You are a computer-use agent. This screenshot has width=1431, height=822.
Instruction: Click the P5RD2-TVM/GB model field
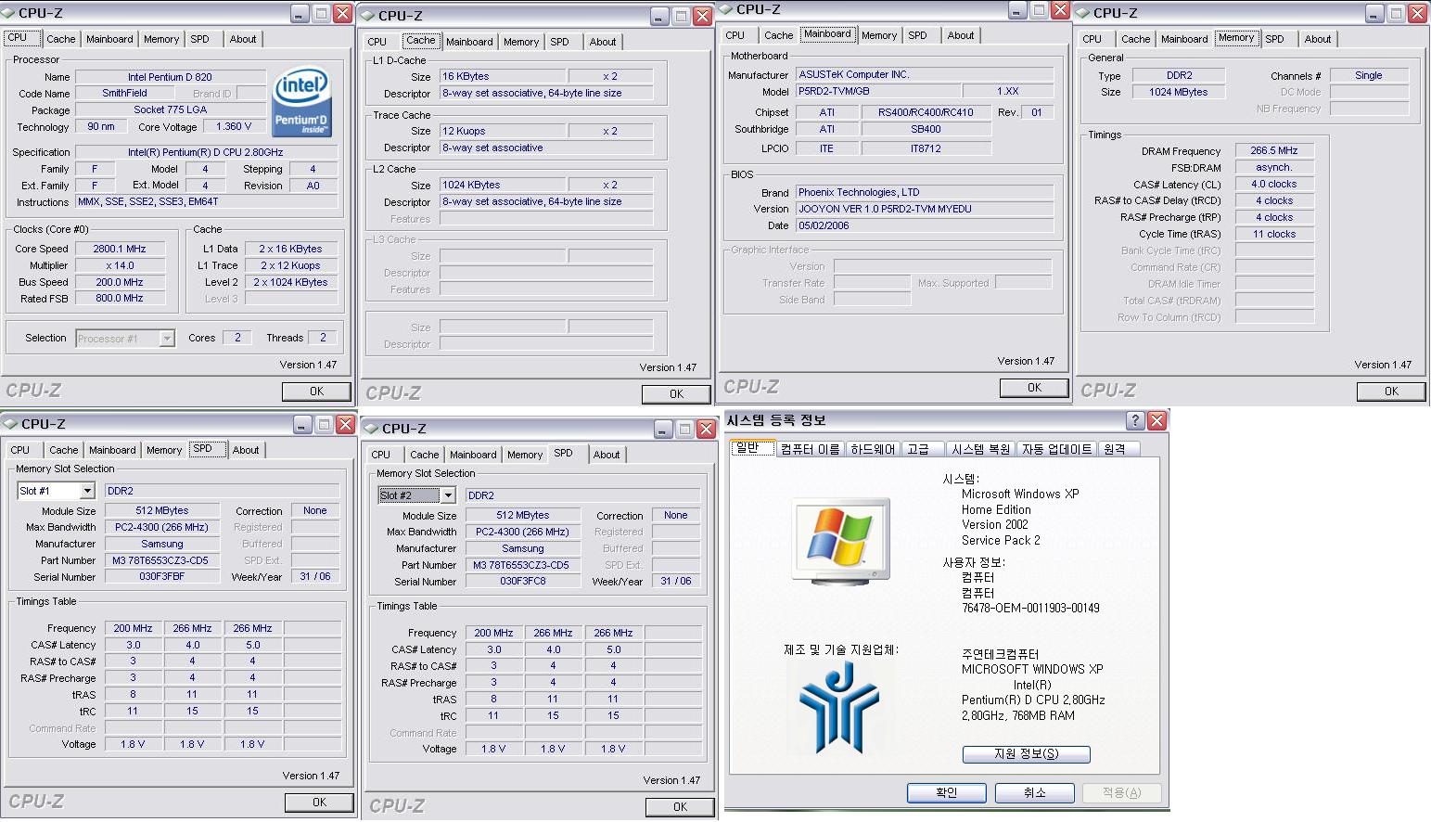(878, 92)
